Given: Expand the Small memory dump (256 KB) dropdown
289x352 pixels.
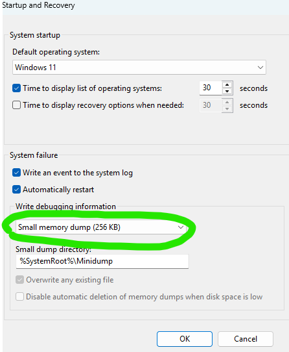Looking at the screenshot, I should pos(101,227).
